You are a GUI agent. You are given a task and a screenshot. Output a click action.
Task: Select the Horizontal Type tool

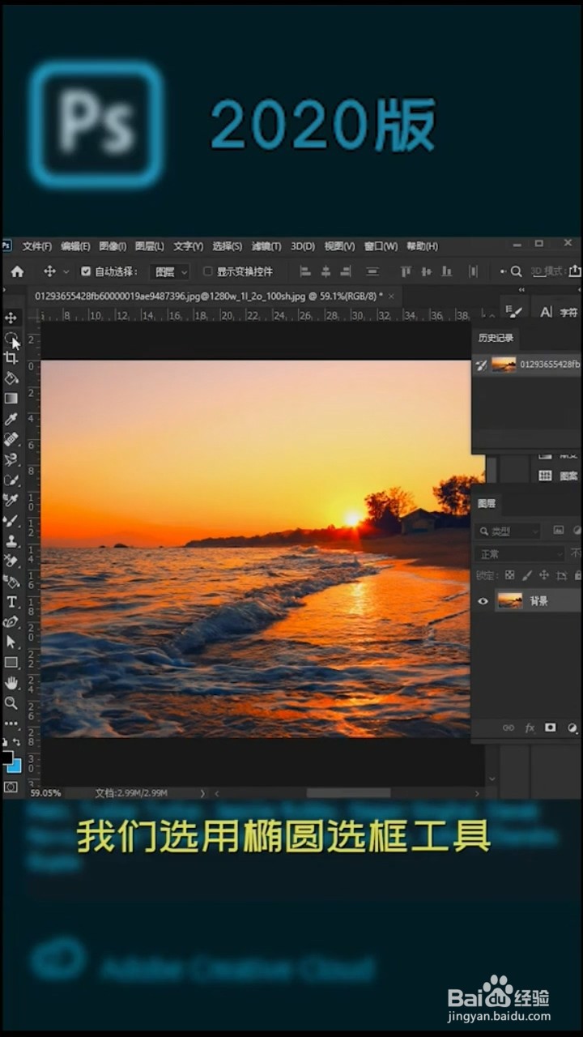(x=11, y=601)
